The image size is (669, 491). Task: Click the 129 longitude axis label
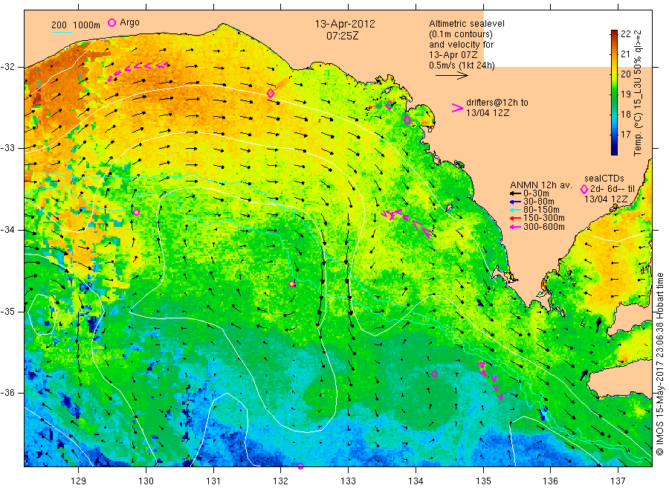(79, 481)
